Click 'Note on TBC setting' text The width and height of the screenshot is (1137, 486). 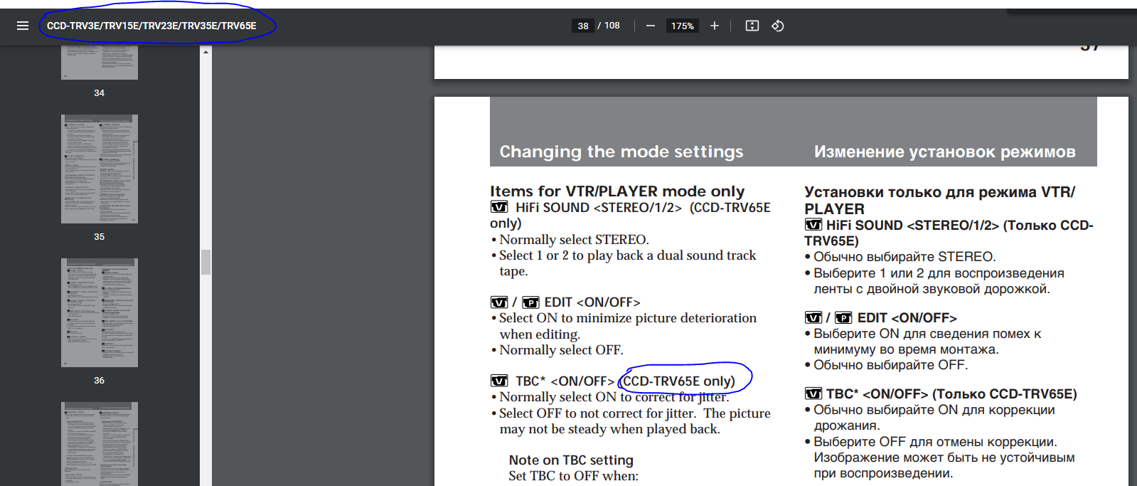pos(571,460)
